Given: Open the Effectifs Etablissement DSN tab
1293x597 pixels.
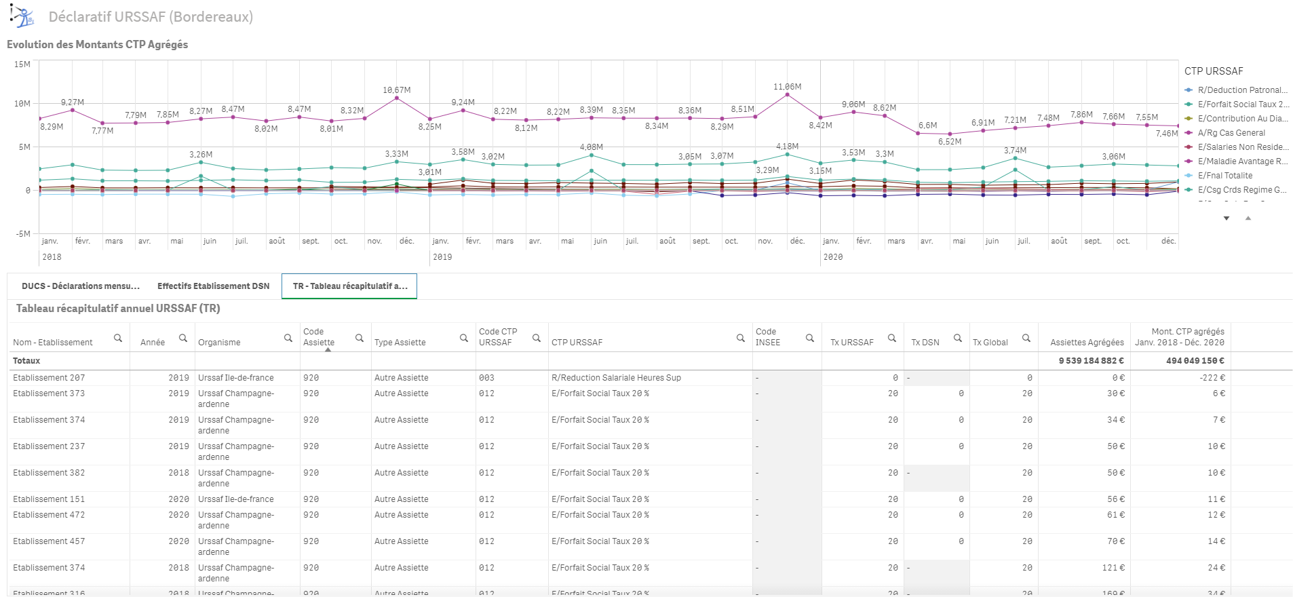Looking at the screenshot, I should 213,286.
